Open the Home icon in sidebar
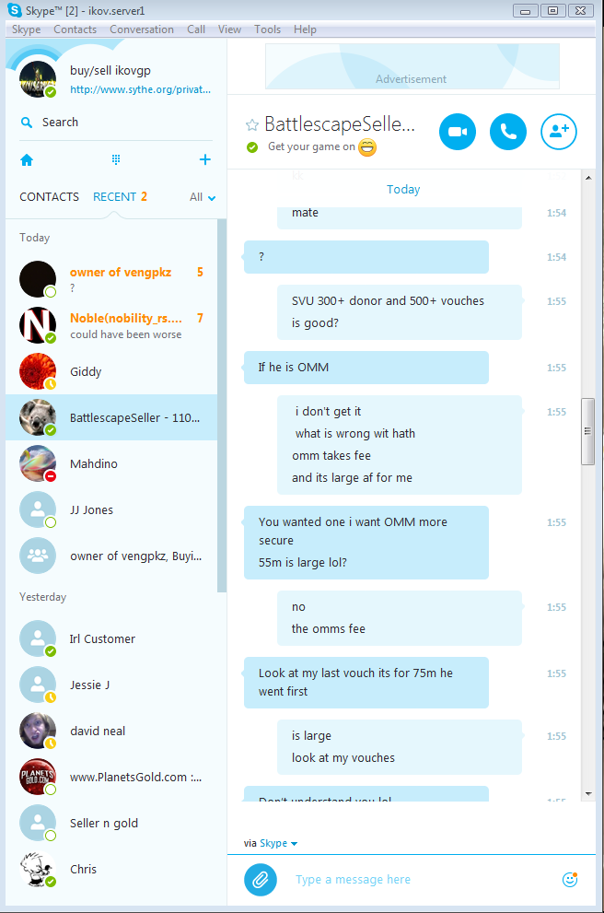The height and width of the screenshot is (913, 604). point(27,160)
